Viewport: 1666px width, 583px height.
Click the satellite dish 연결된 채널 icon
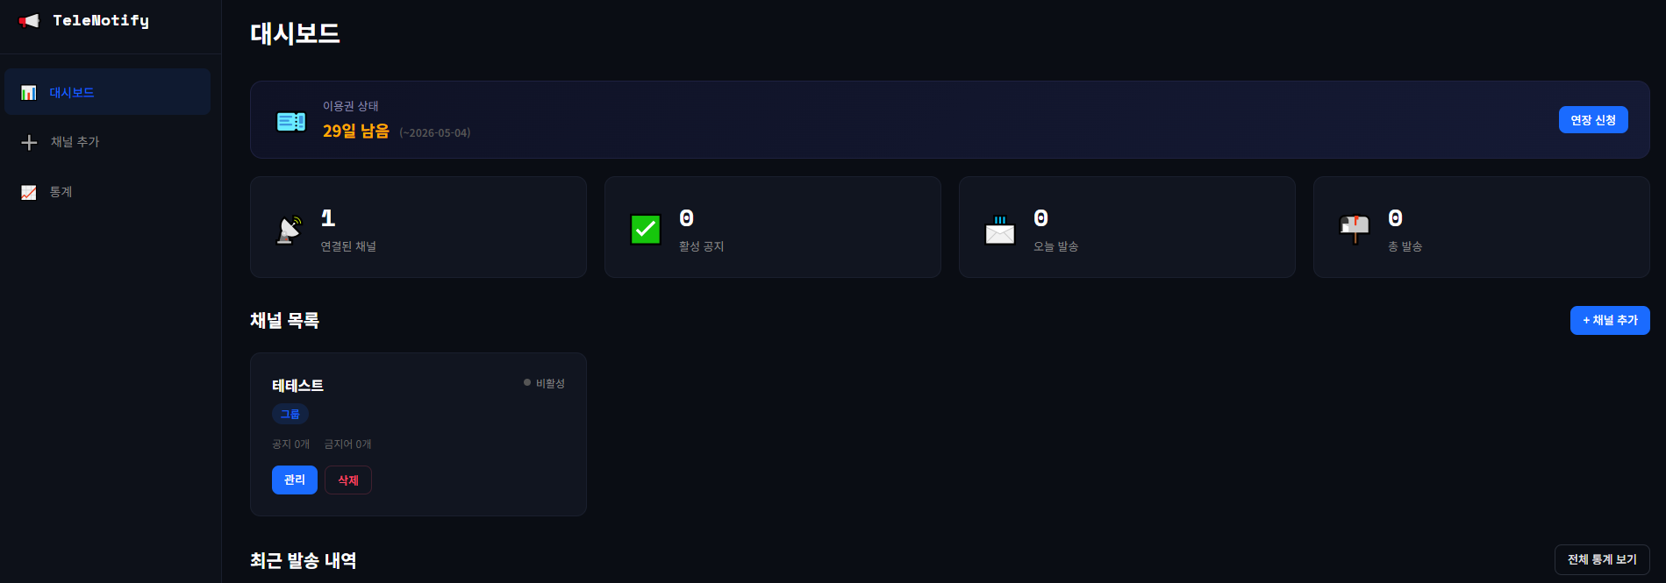pos(290,230)
